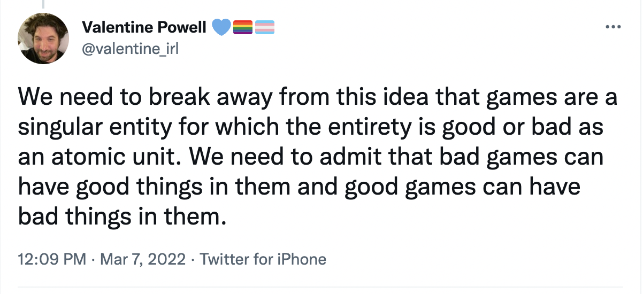Click the blue heart emoji beside the name
The width and height of the screenshot is (643, 294).
[221, 27]
